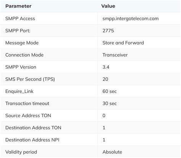
Task: Click the Value column header
Action: click(108, 6)
